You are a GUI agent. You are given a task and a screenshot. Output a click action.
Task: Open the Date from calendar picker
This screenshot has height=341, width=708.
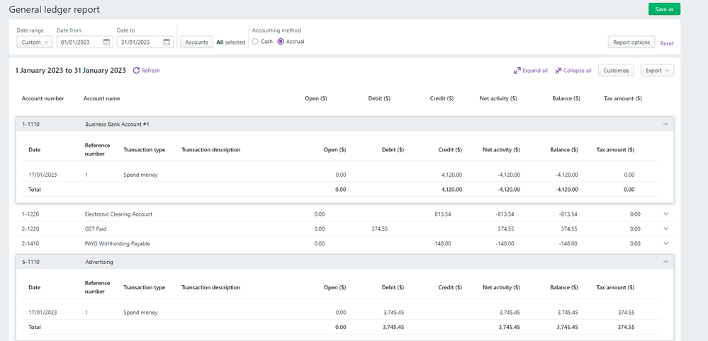pyautogui.click(x=106, y=42)
